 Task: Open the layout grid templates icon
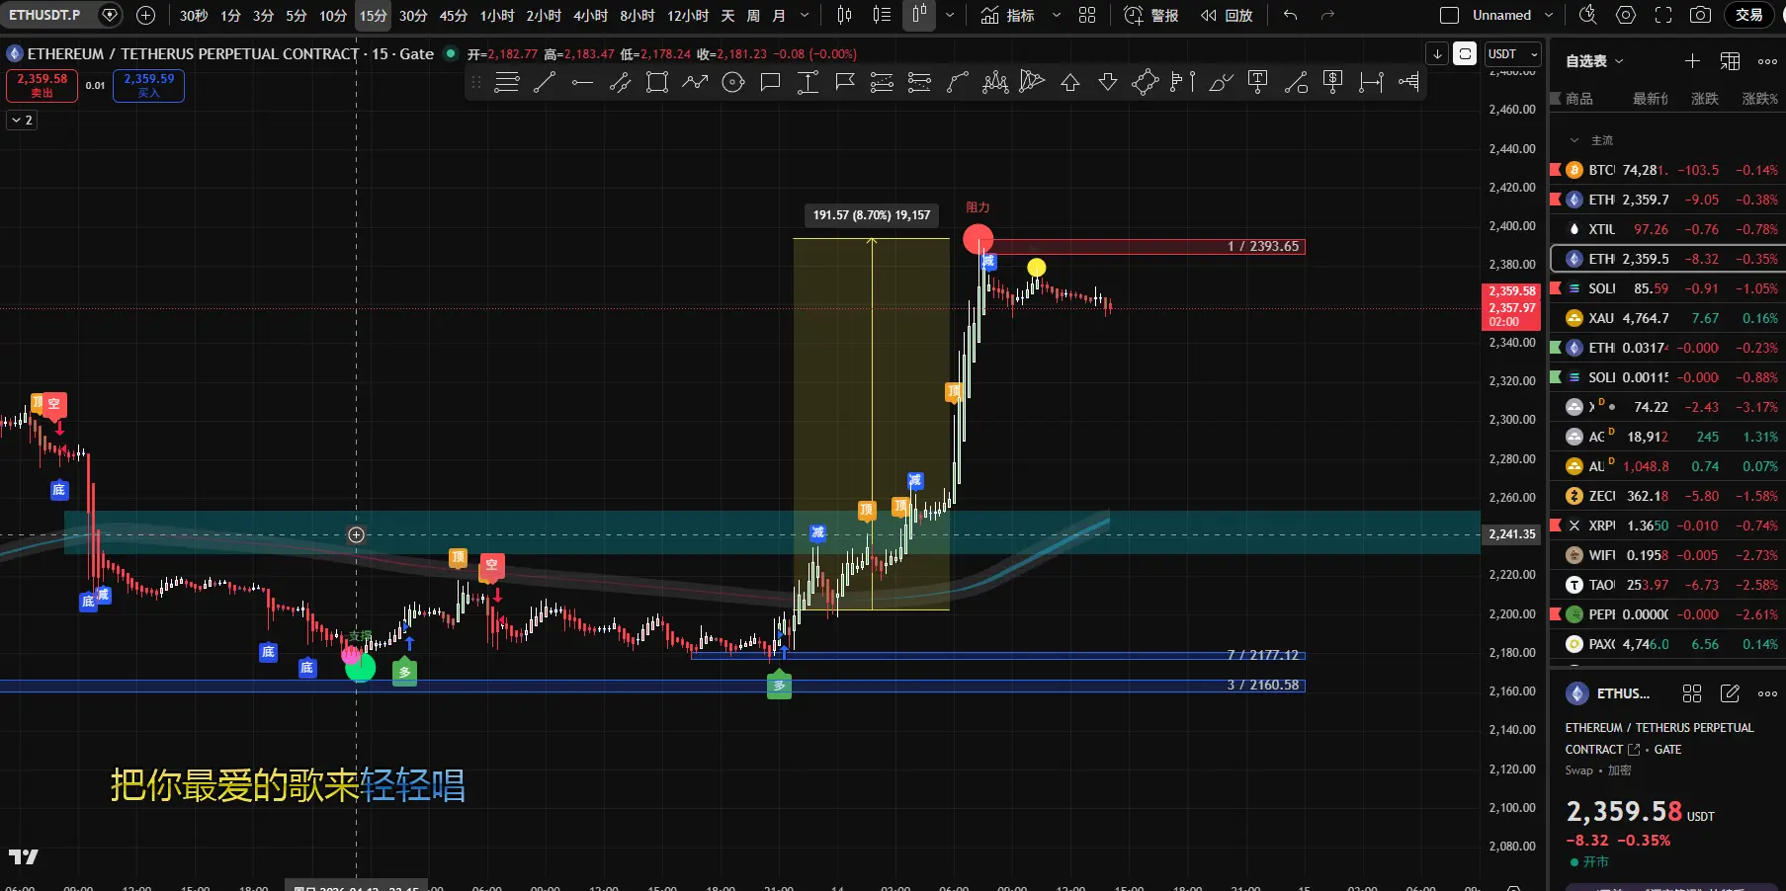1087,15
